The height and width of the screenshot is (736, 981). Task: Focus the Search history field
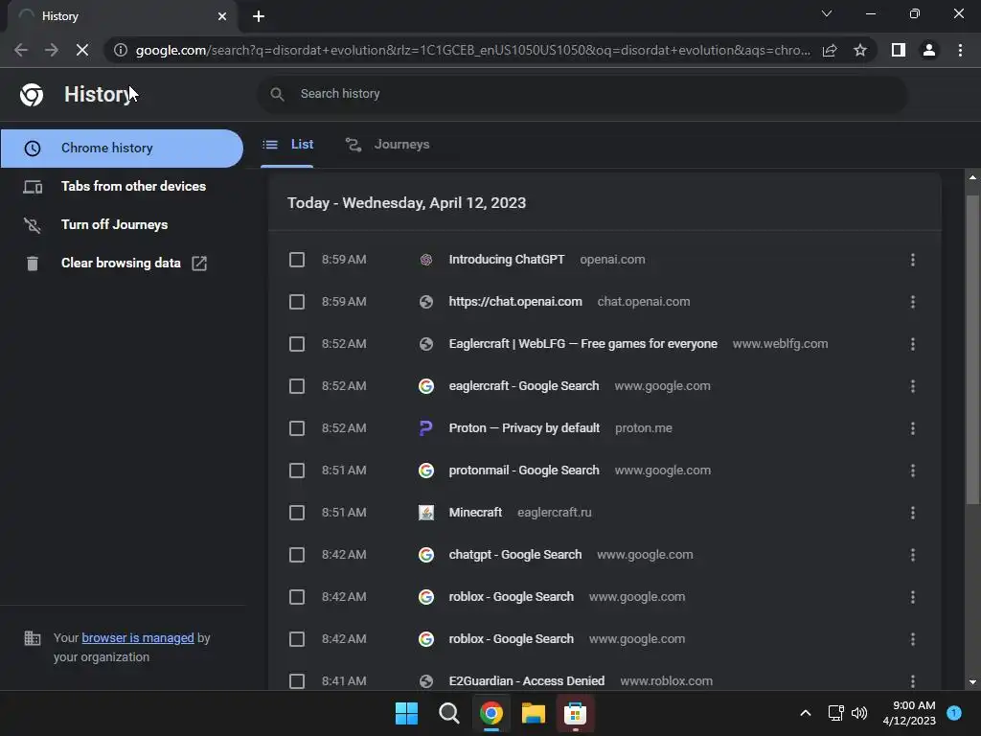pyautogui.click(x=582, y=94)
